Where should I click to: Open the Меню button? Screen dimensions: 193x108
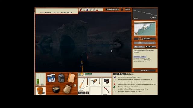(x=127, y=9)
